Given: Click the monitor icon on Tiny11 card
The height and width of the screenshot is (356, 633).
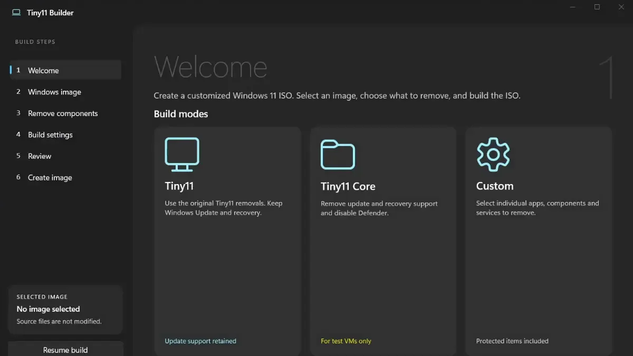Looking at the screenshot, I should (182, 155).
